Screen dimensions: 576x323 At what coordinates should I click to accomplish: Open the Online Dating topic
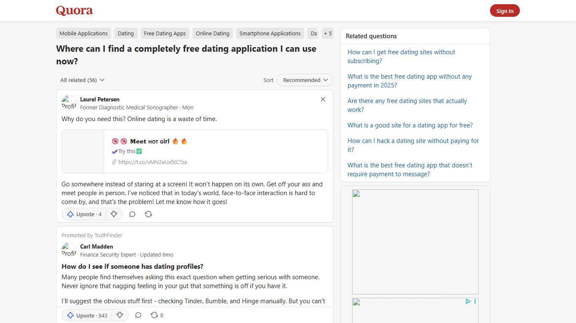pos(213,33)
